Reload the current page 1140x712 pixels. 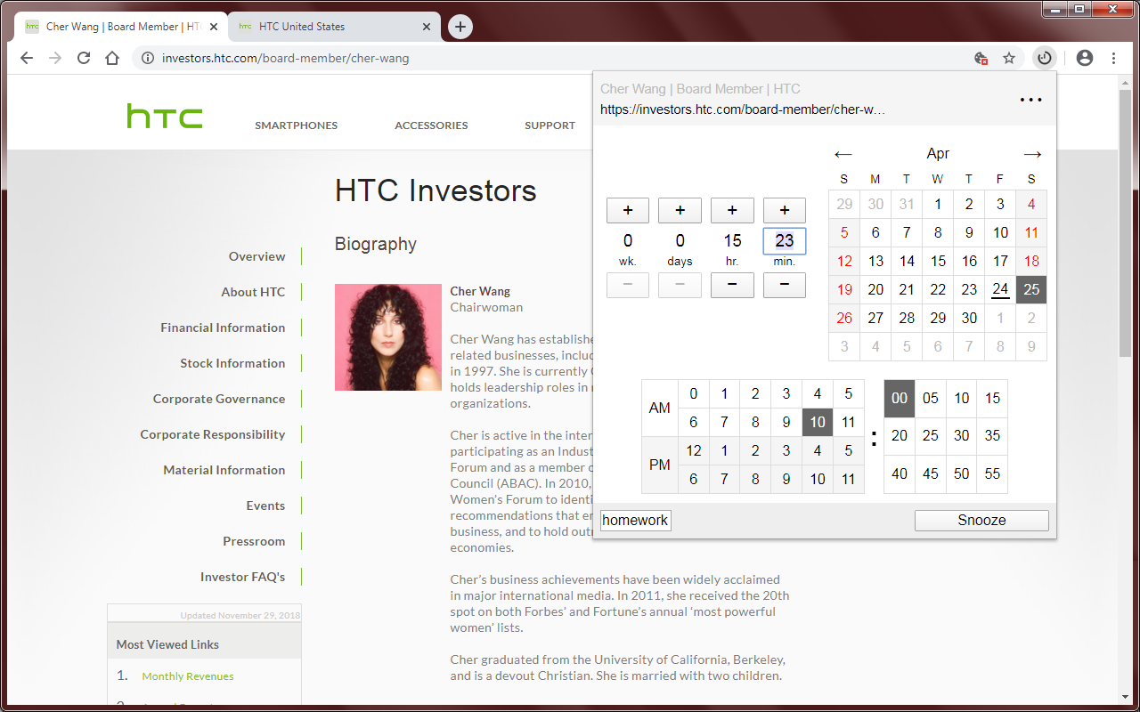84,58
